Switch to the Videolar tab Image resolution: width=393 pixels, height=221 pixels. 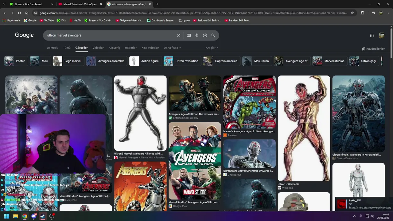(98, 48)
